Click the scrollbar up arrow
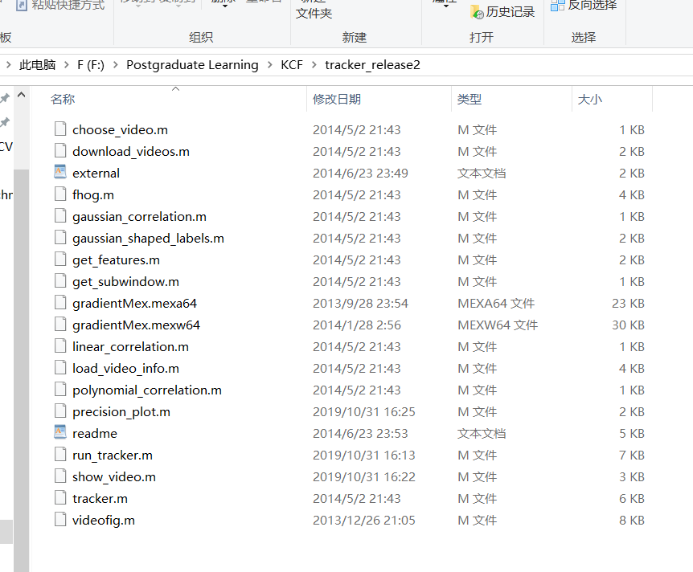 pos(22,94)
